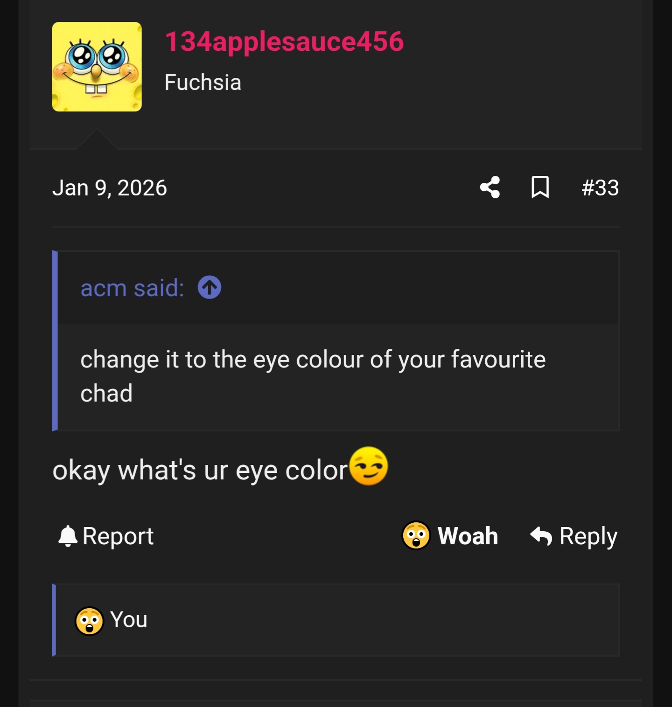The width and height of the screenshot is (672, 707).
Task: Click the astonished emoji next to You
Action: pos(89,621)
